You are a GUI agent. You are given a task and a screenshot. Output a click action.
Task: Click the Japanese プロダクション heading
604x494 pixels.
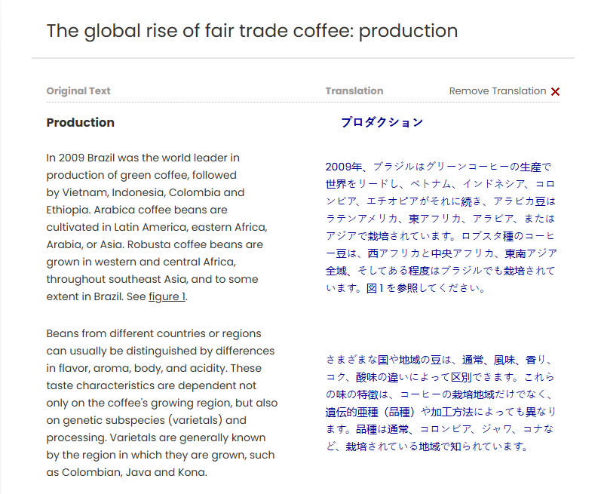[382, 122]
